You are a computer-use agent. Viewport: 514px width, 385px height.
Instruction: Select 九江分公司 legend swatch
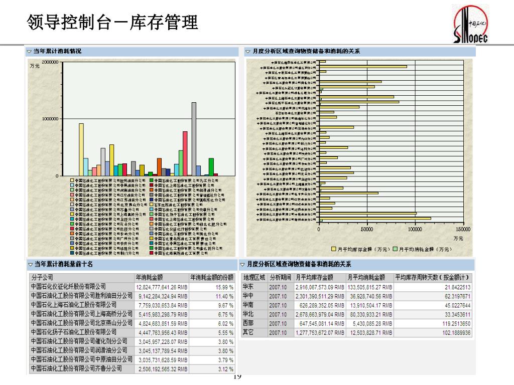[x=152, y=180]
